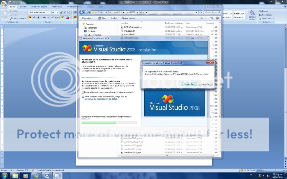Apply red font color
This screenshot has width=287, height=179.
pyautogui.click(x=68, y=17)
